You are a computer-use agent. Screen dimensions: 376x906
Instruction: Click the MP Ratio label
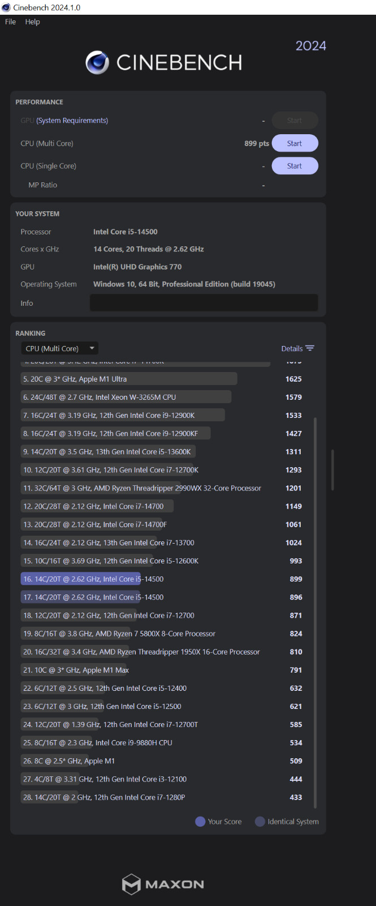[x=43, y=185]
